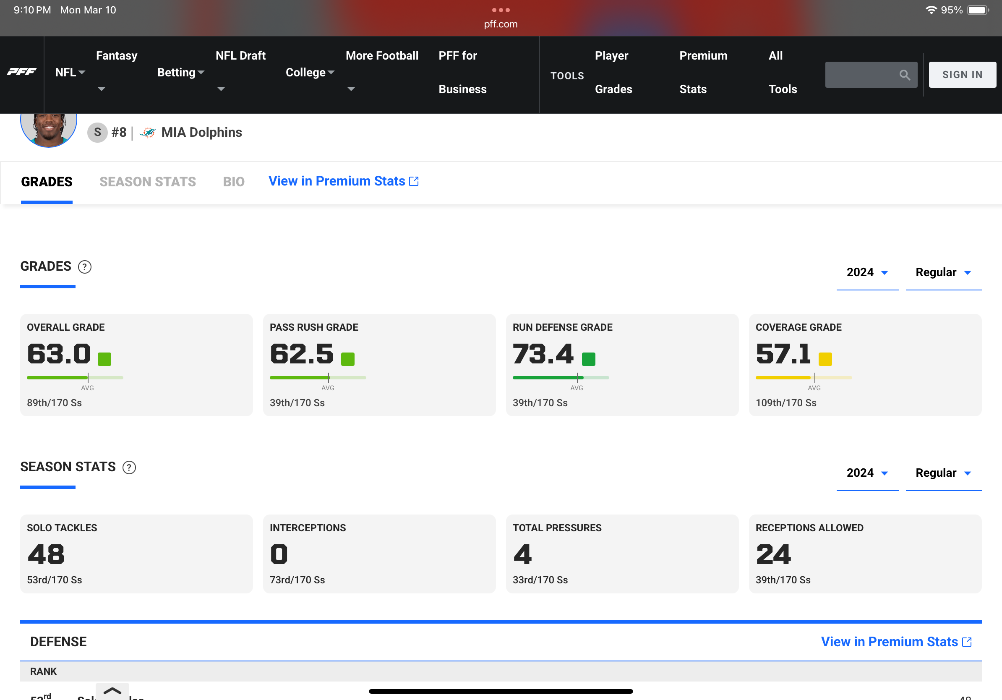Go to Player Grades tool
1002x700 pixels.
[613, 73]
